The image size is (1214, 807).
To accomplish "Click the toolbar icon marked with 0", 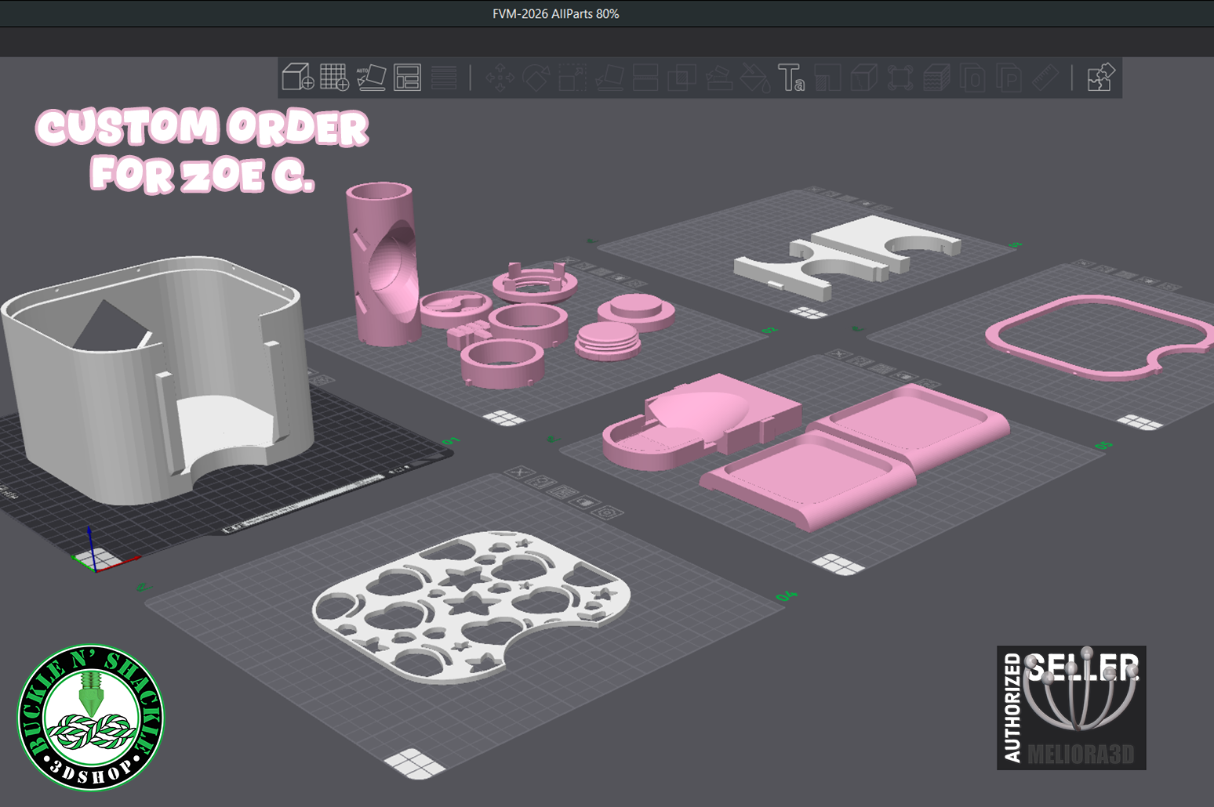I will (x=973, y=78).
